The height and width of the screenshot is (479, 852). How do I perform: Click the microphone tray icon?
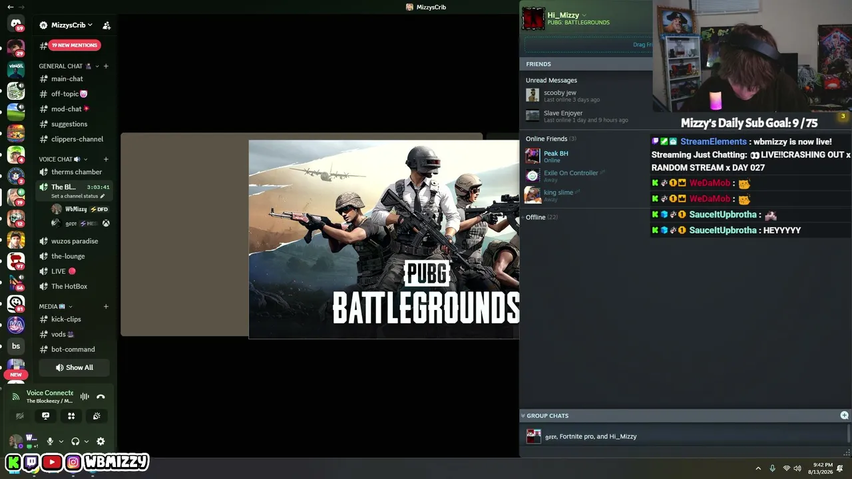[x=772, y=468]
